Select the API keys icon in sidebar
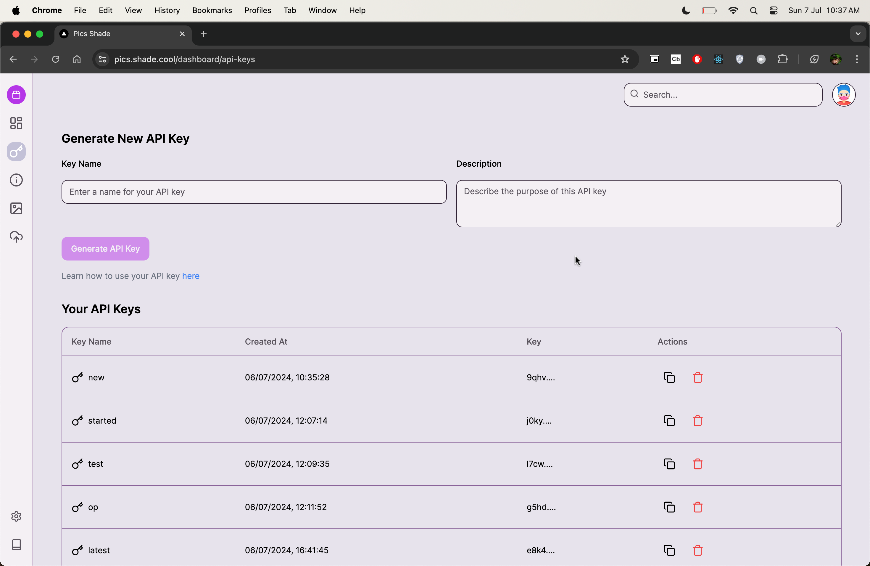Image resolution: width=870 pixels, height=566 pixels. 17,152
